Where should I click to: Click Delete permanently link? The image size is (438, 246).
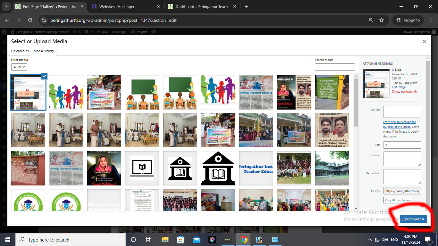[x=404, y=92]
